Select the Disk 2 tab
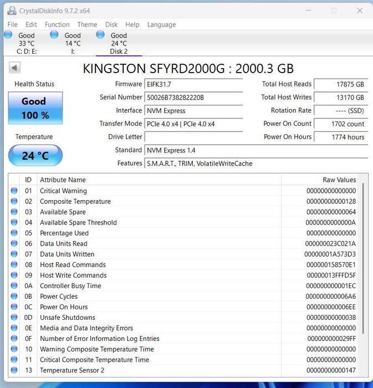Viewport: 373px width, 388px height. click(119, 43)
